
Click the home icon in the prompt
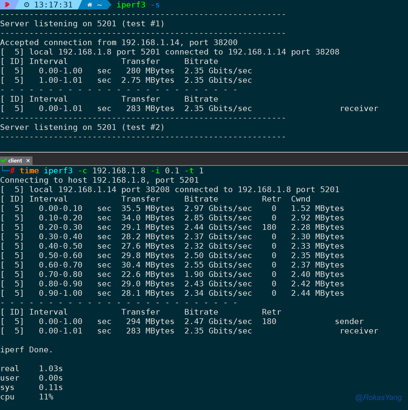coord(90,5)
